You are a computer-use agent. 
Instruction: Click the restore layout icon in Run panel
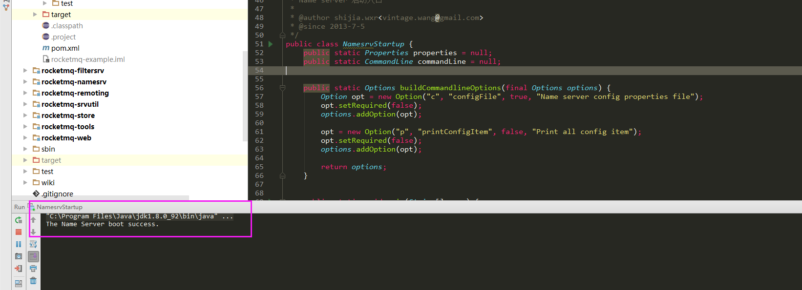(19, 283)
